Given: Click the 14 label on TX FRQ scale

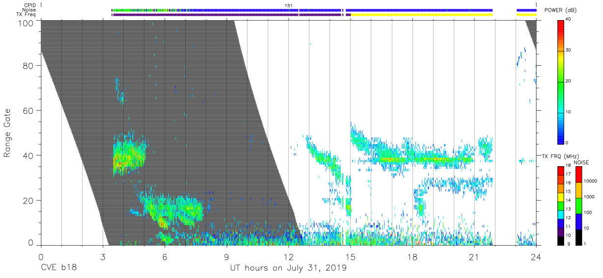Looking at the screenshot, I should tap(568, 200).
